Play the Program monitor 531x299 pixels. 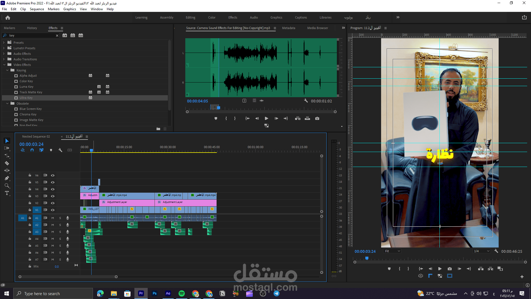click(x=440, y=269)
